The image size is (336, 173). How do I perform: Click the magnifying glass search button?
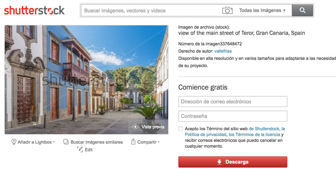click(302, 10)
